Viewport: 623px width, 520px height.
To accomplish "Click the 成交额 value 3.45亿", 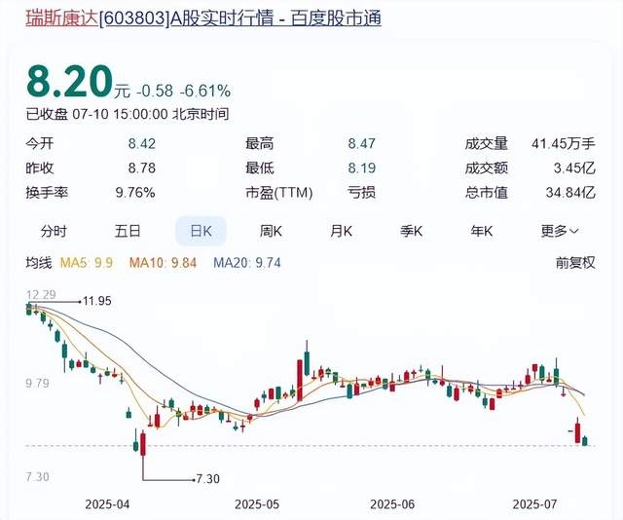I will click(574, 168).
